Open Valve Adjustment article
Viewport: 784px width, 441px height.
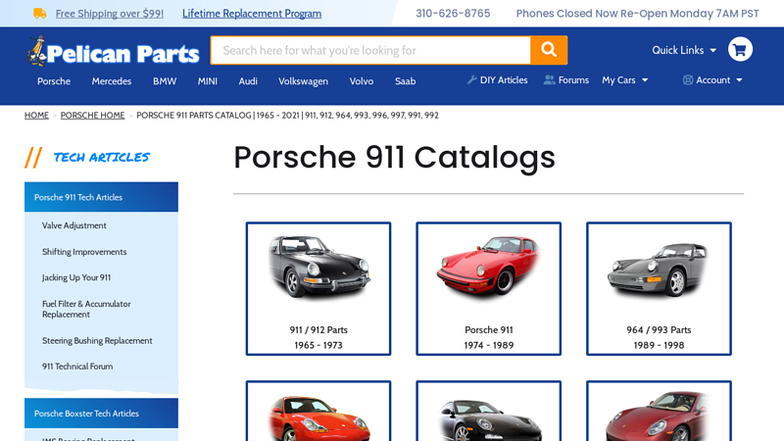pyautogui.click(x=74, y=225)
